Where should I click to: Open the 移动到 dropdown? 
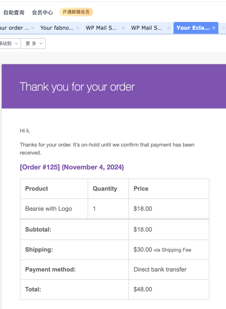pos(9,43)
